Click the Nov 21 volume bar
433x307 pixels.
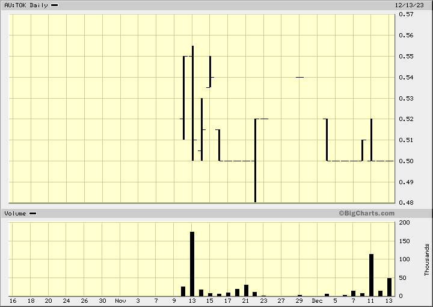point(247,290)
